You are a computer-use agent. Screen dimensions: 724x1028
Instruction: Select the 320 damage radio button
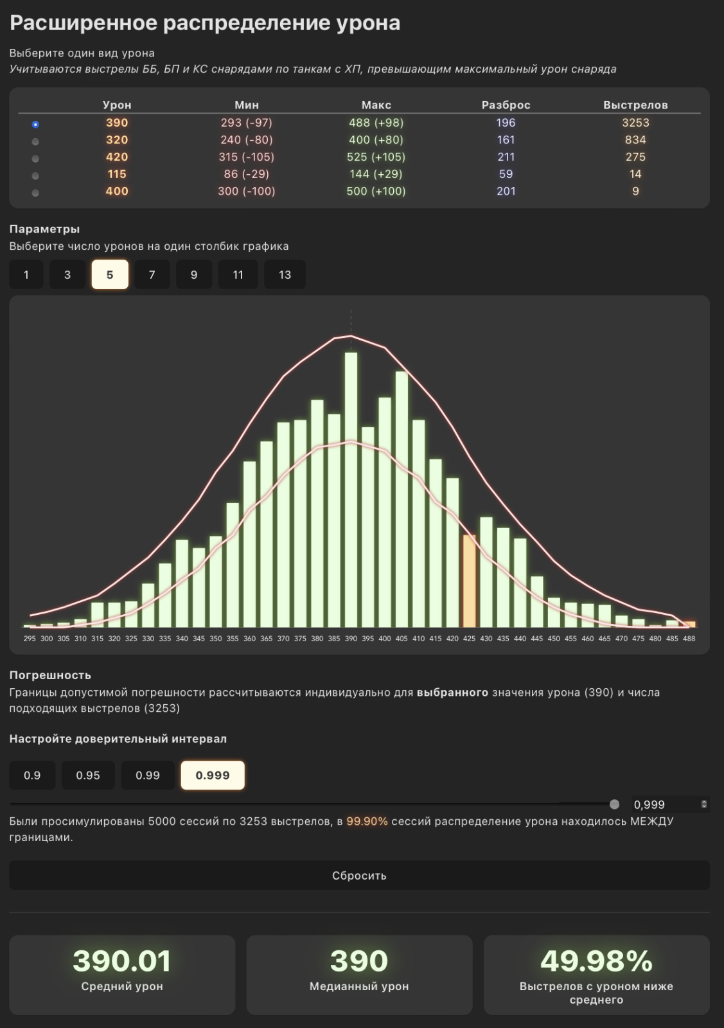[35, 141]
